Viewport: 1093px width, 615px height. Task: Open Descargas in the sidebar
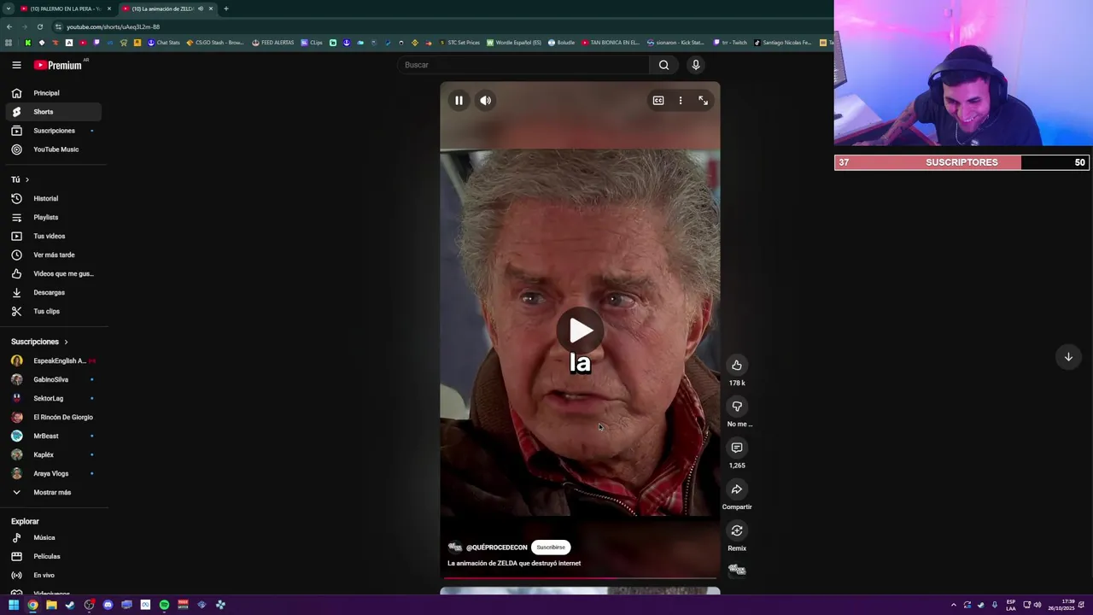(54, 293)
